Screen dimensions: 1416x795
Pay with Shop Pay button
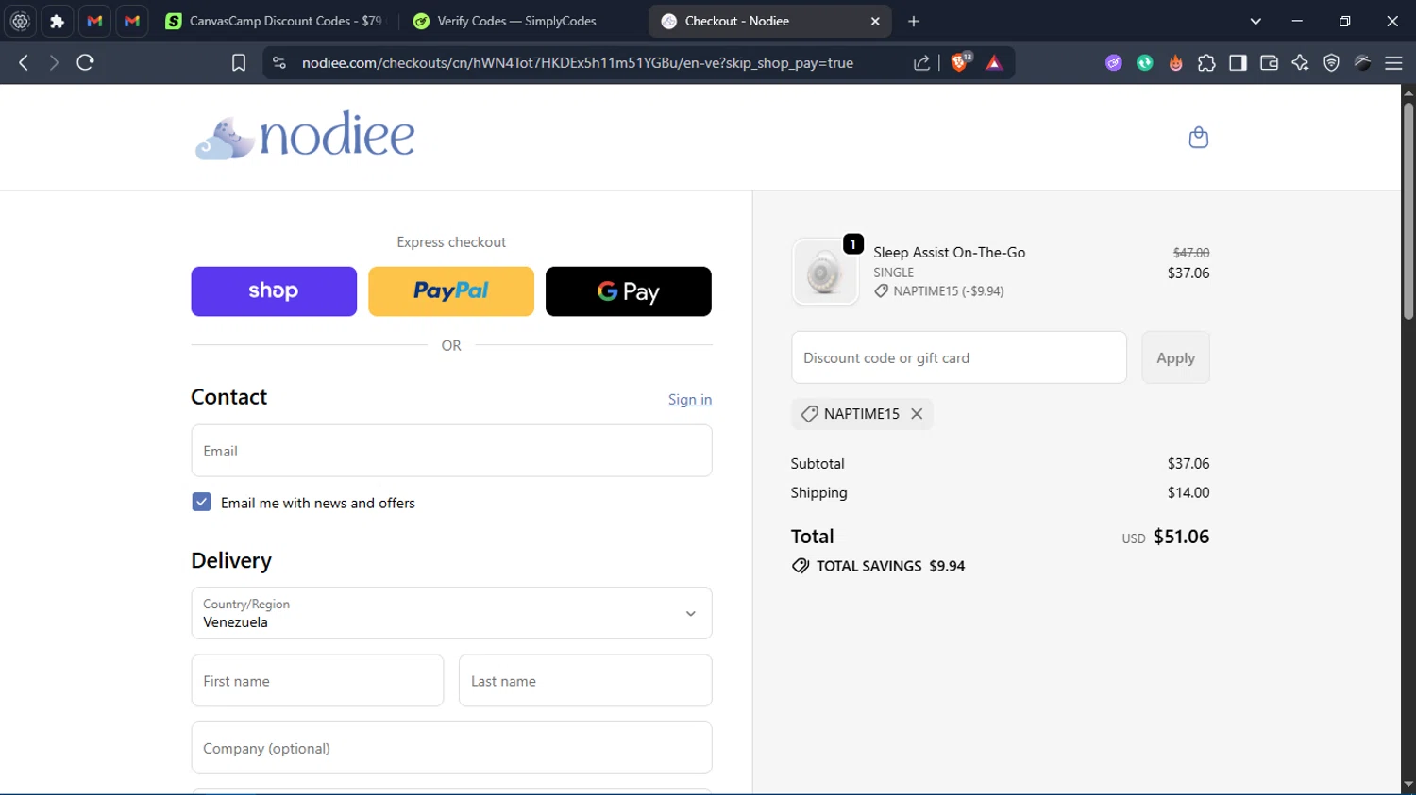point(274,291)
